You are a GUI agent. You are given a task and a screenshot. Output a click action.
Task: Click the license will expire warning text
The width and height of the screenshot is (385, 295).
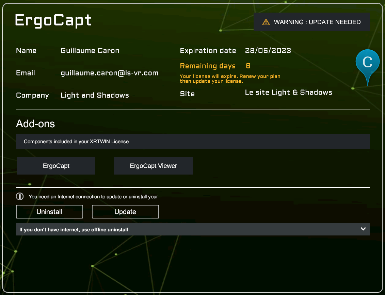click(230, 79)
